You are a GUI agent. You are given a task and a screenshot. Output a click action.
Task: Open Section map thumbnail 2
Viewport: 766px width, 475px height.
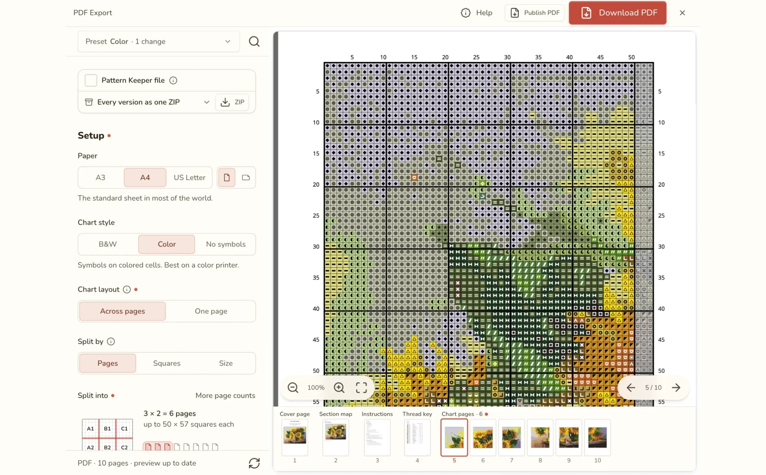point(336,437)
